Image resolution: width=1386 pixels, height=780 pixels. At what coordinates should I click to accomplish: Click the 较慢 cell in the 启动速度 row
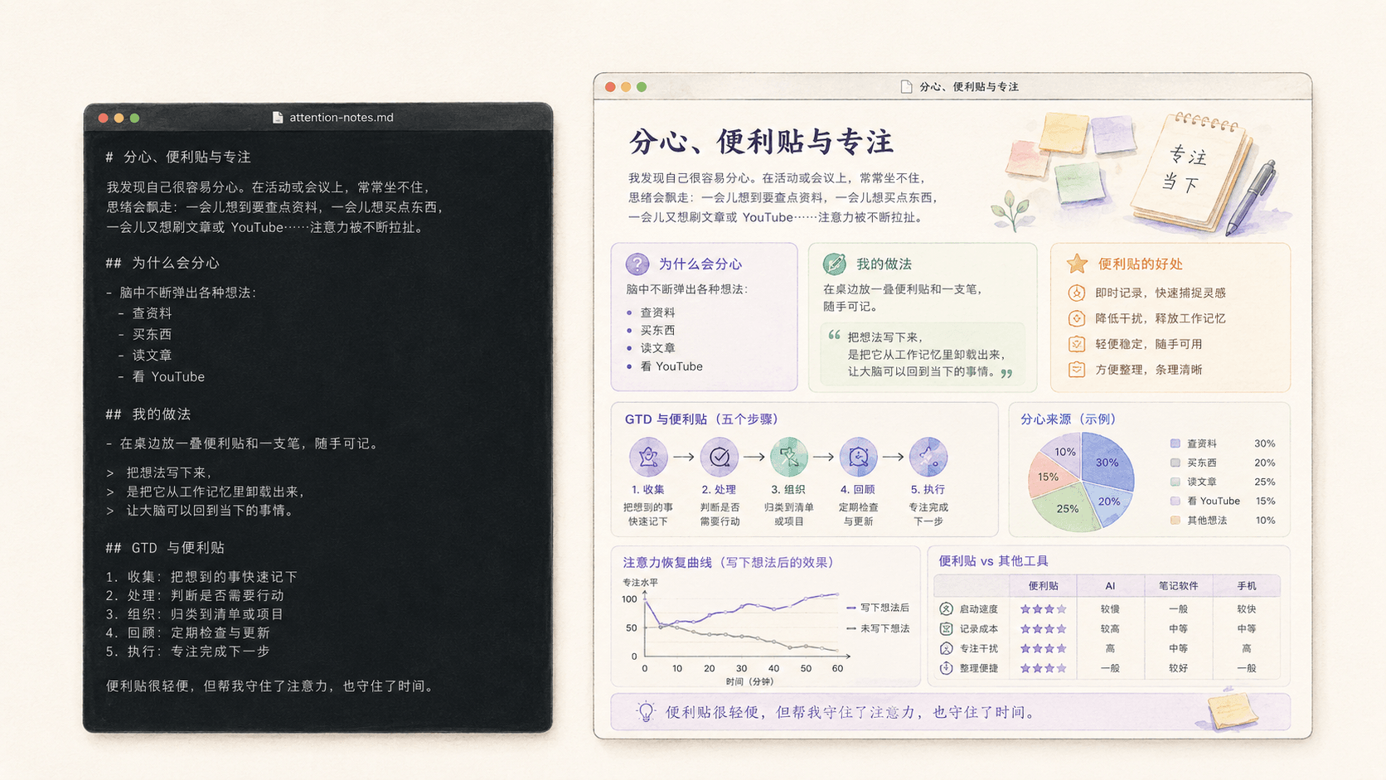(x=1110, y=608)
